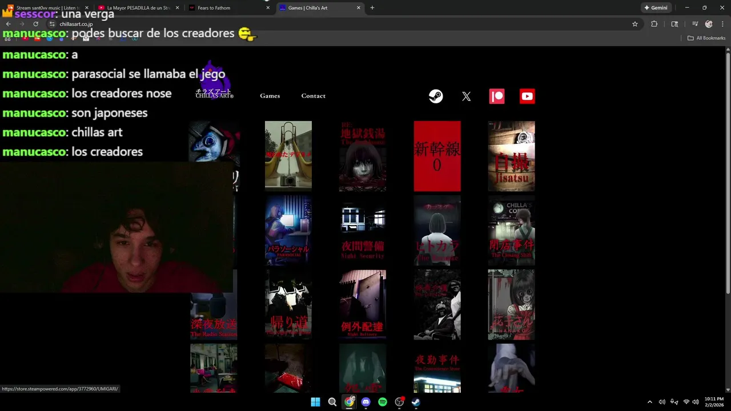Open Steam from the taskbar
The width and height of the screenshot is (731, 411).
(416, 402)
